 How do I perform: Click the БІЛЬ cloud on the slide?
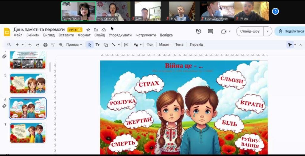pos(229,123)
